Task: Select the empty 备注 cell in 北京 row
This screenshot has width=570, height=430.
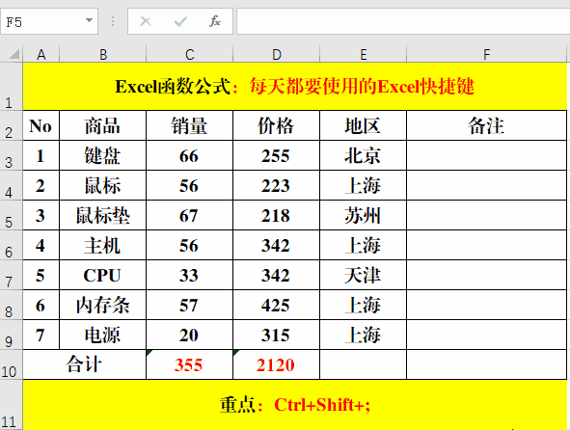Action: click(x=486, y=155)
